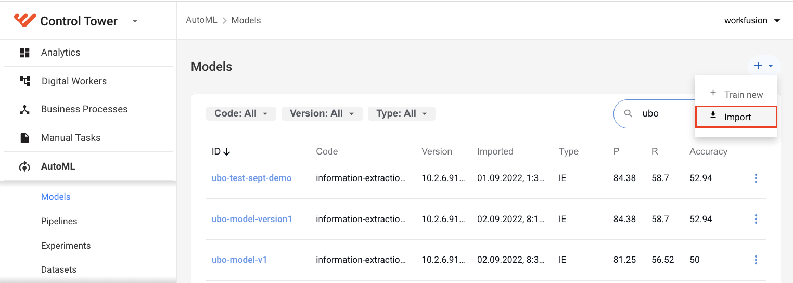The width and height of the screenshot is (793, 283).
Task: Open Datasets under AutoML
Action: click(x=59, y=269)
